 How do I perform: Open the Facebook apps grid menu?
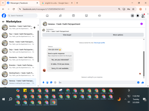pyautogui.click(x=132, y=16)
